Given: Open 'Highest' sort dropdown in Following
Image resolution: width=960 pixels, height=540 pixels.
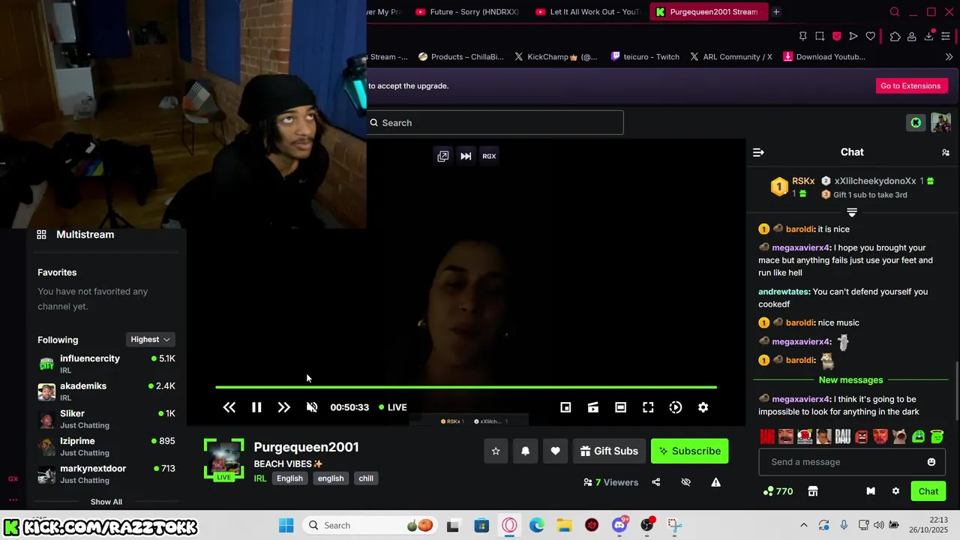Looking at the screenshot, I should coord(150,340).
